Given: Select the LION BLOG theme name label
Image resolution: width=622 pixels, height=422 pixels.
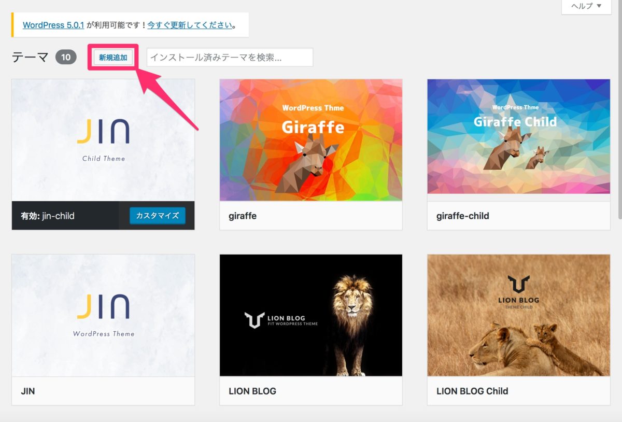Looking at the screenshot, I should [252, 391].
